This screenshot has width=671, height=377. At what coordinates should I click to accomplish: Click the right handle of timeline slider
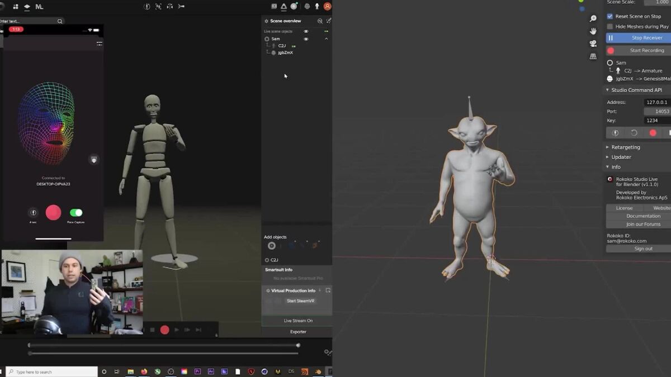pyautogui.click(x=298, y=345)
